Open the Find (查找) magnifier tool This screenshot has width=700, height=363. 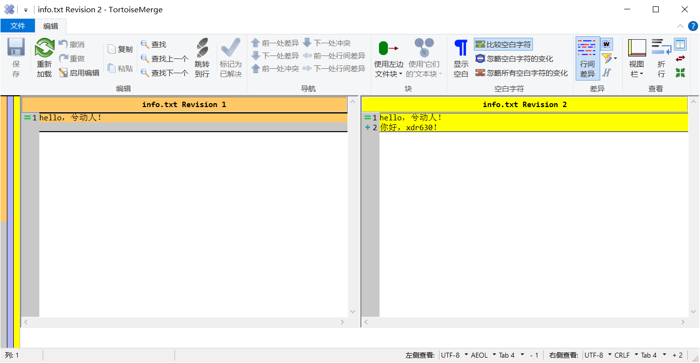click(154, 44)
